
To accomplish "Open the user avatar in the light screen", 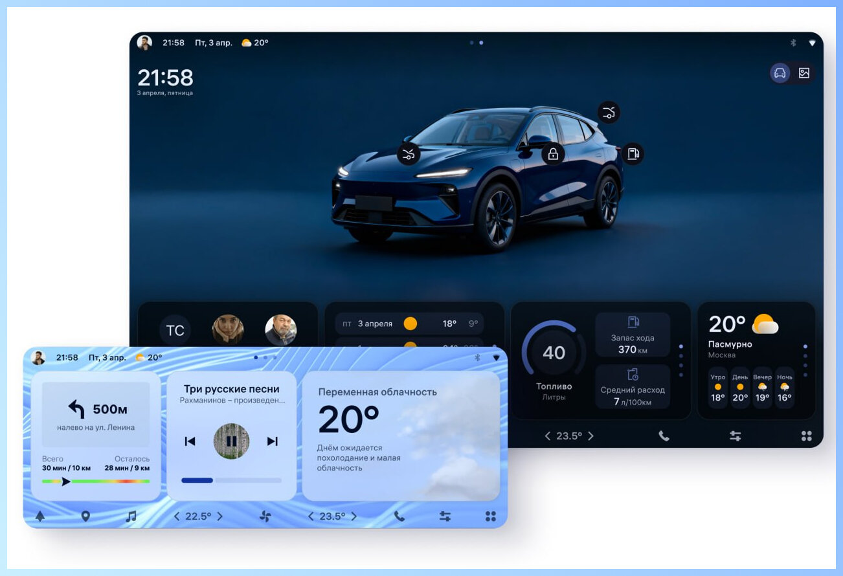I will [38, 357].
